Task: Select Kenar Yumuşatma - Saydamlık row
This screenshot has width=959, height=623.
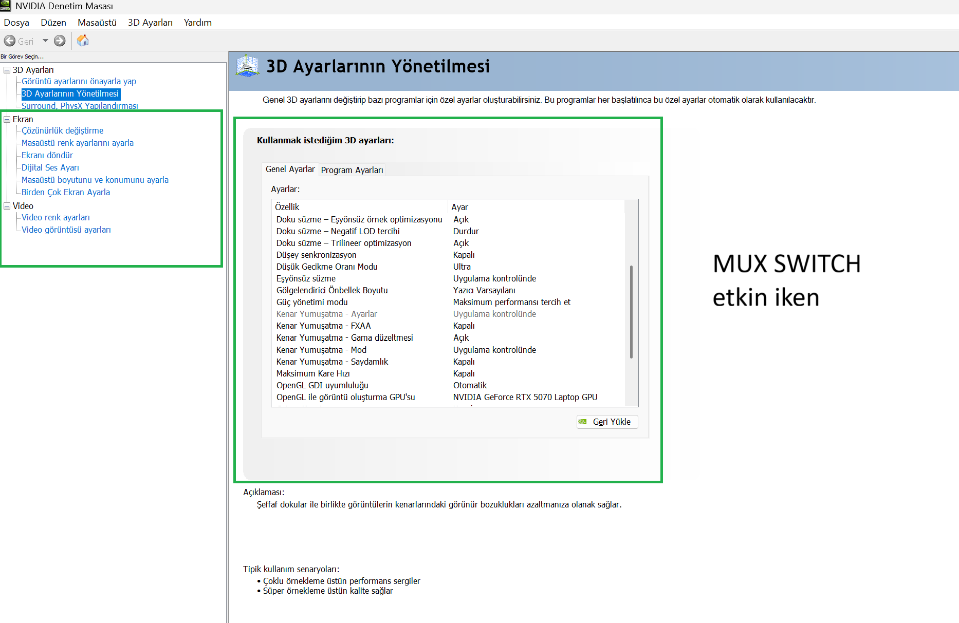Action: coord(448,362)
